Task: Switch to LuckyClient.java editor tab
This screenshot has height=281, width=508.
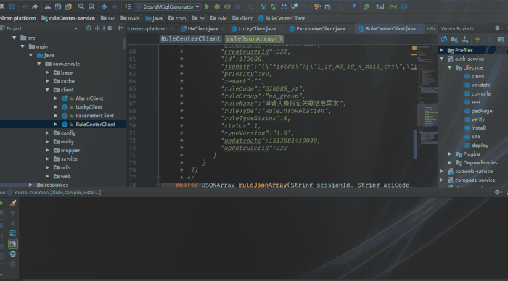Action: 256,29
